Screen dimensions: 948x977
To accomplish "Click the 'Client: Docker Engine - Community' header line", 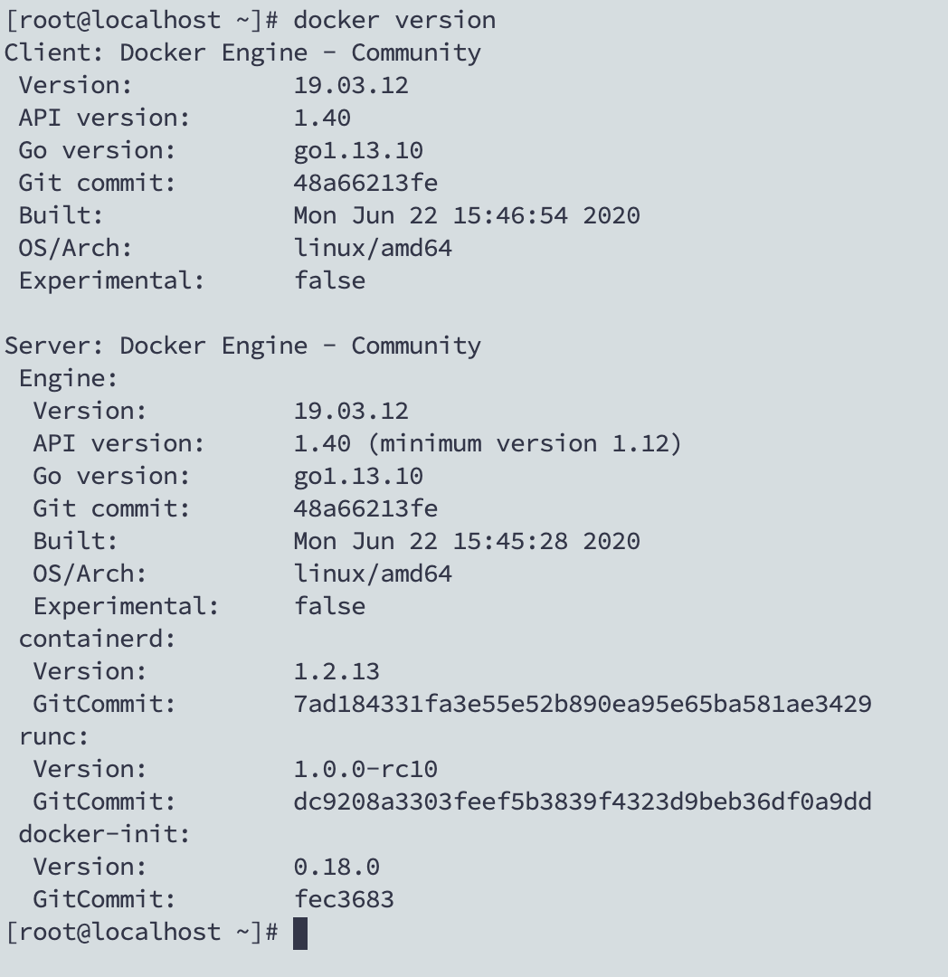I will (x=242, y=52).
